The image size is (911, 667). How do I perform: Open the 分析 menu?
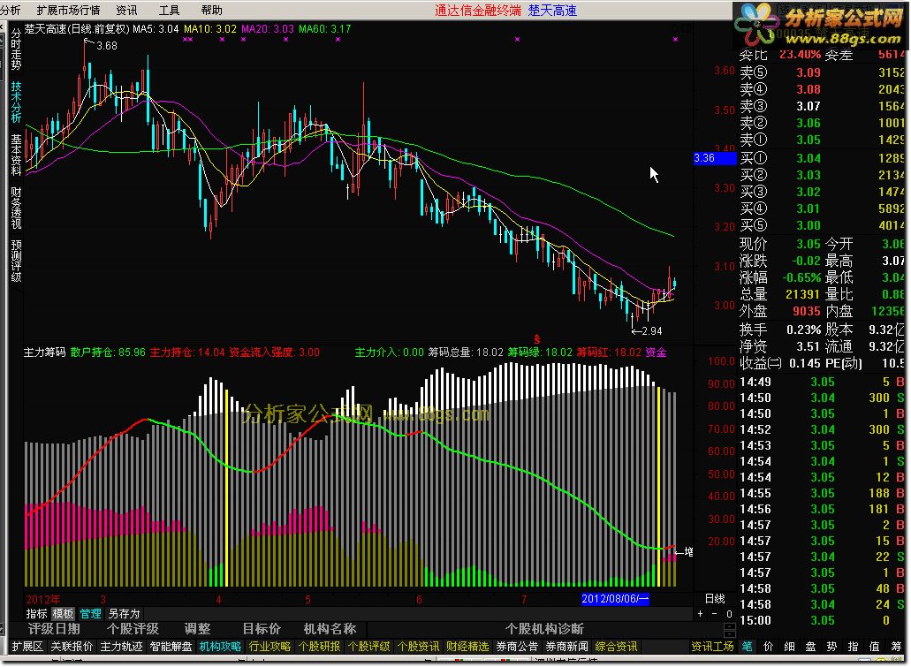point(11,10)
